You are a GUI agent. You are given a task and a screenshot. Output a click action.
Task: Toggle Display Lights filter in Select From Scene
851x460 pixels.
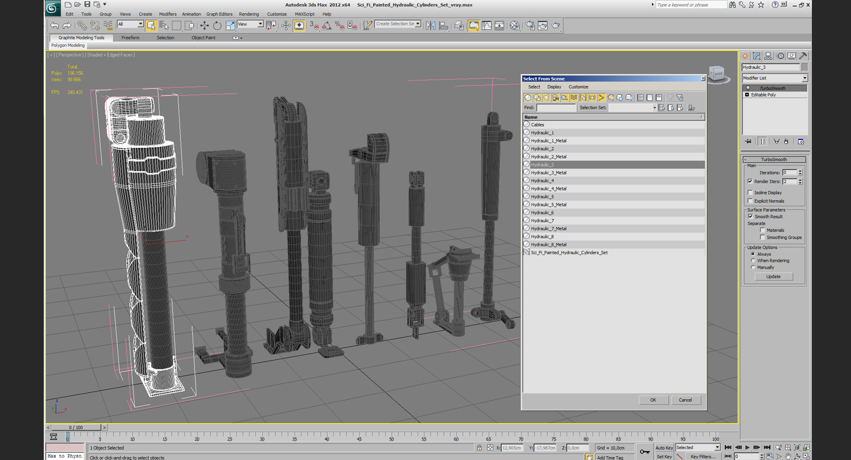click(546, 98)
